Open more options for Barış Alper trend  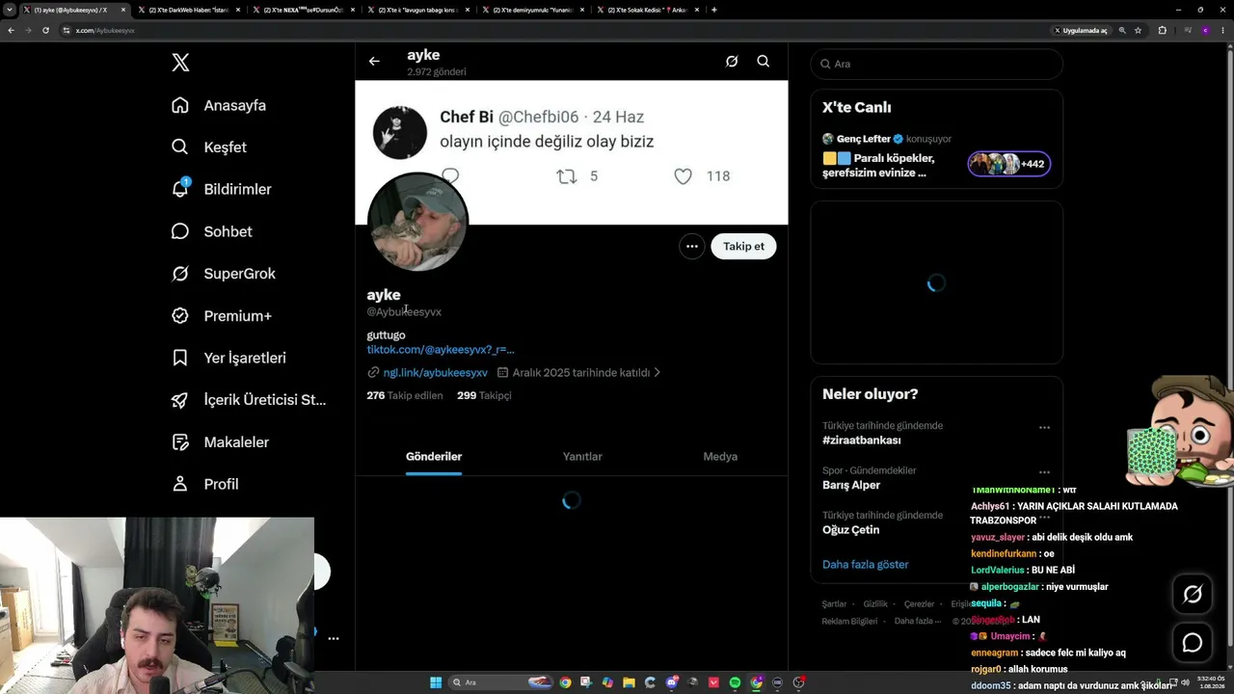[1044, 472]
